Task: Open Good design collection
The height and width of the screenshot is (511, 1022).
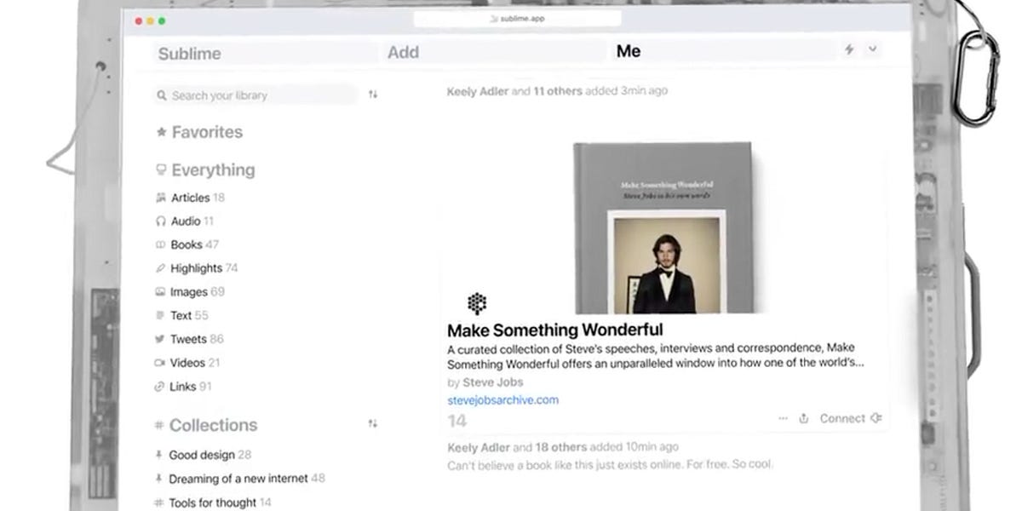Action: point(210,455)
